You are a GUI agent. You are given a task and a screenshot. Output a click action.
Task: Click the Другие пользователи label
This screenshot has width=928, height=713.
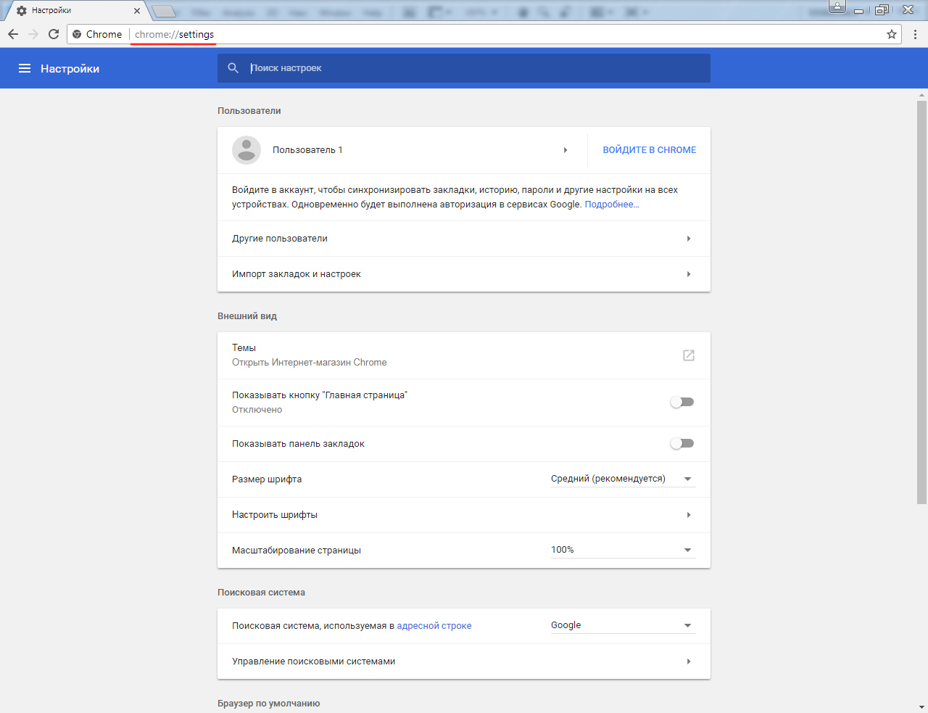click(x=280, y=239)
